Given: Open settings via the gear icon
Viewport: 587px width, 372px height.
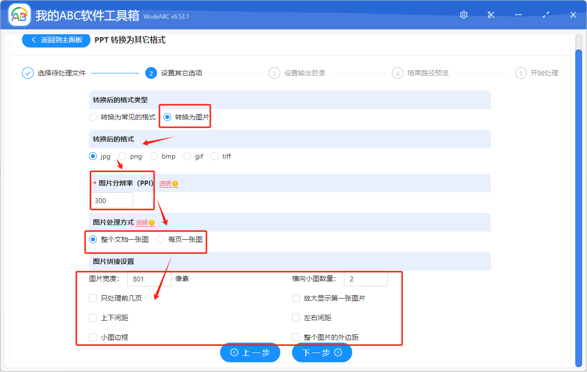Looking at the screenshot, I should (x=463, y=15).
